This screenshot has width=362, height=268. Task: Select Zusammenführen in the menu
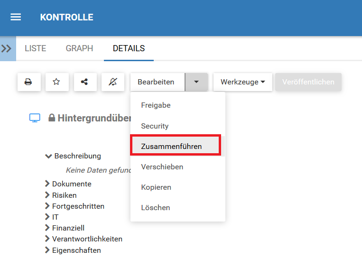tap(177, 147)
